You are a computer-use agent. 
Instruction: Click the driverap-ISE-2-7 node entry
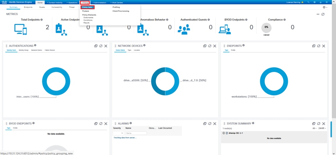pos(236,133)
